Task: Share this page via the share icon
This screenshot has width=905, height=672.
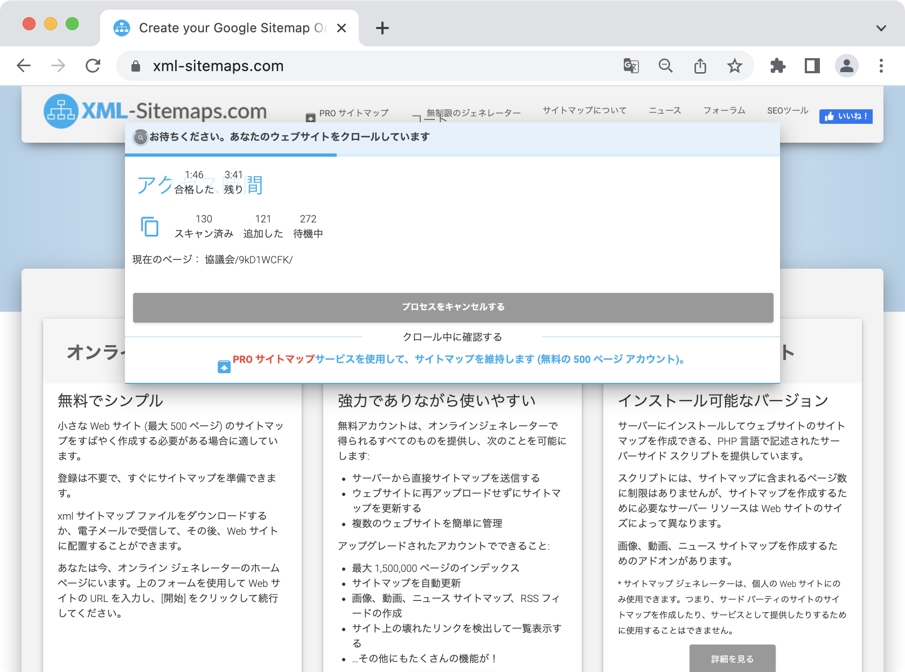Action: (x=700, y=66)
